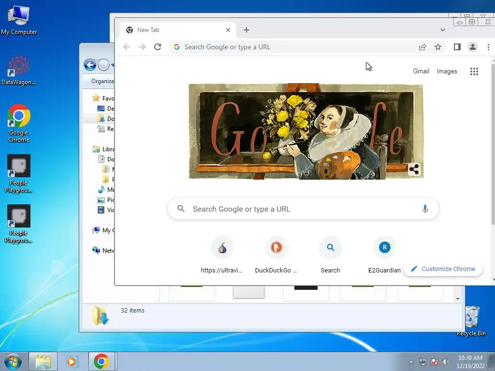Image resolution: width=495 pixels, height=371 pixels.
Task: Open the Windows Start menu
Action: [x=13, y=362]
